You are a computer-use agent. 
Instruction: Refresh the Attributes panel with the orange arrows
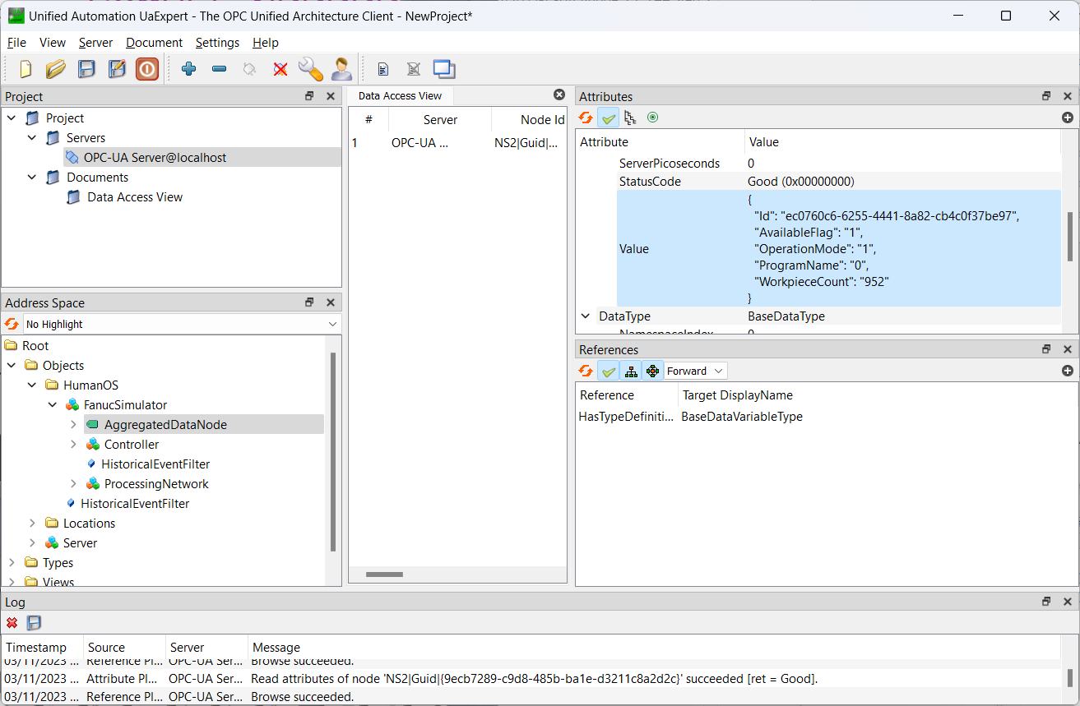[586, 118]
